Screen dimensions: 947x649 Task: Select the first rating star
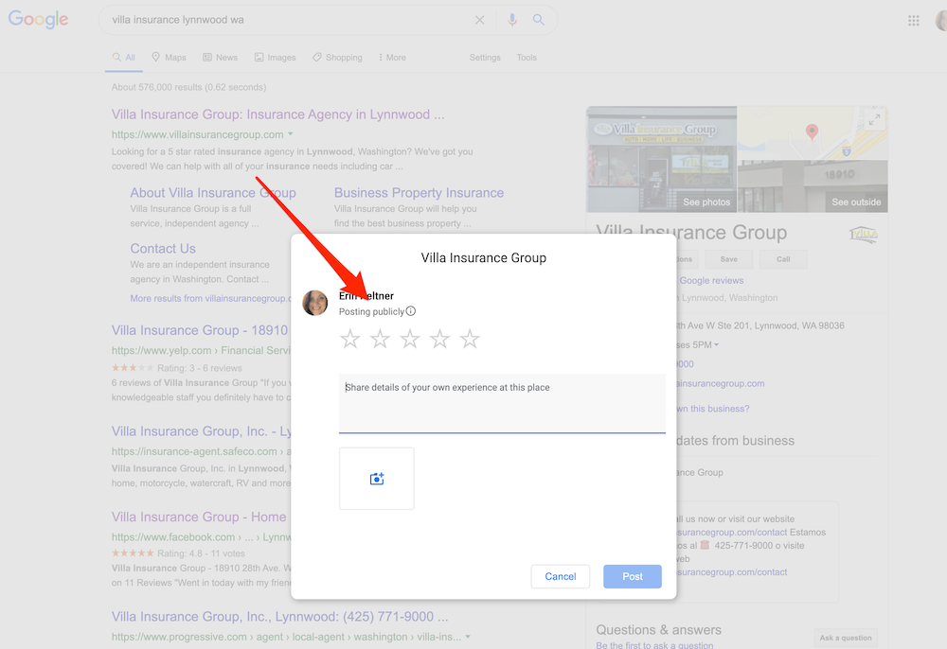350,339
